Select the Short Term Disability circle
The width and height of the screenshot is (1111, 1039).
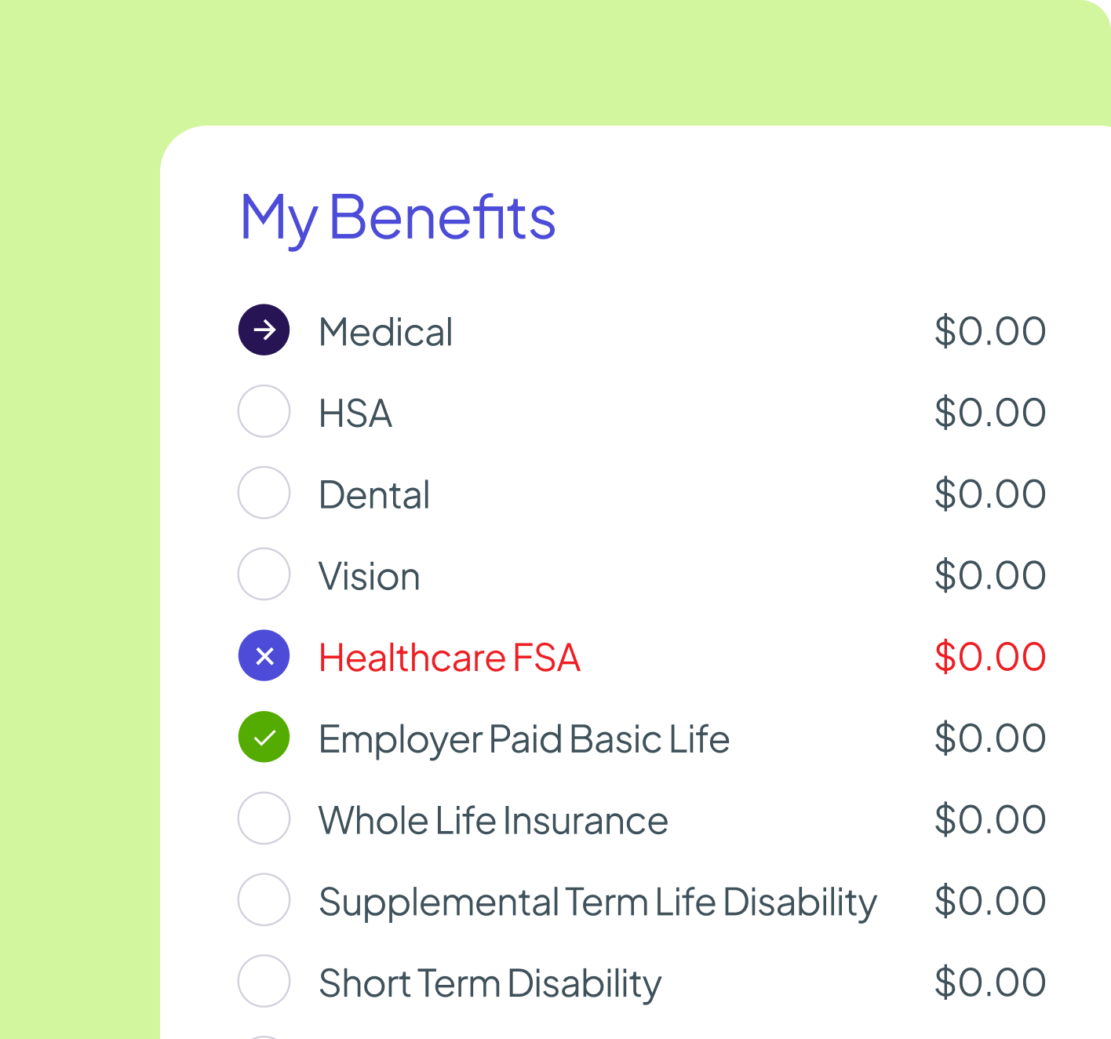(264, 981)
